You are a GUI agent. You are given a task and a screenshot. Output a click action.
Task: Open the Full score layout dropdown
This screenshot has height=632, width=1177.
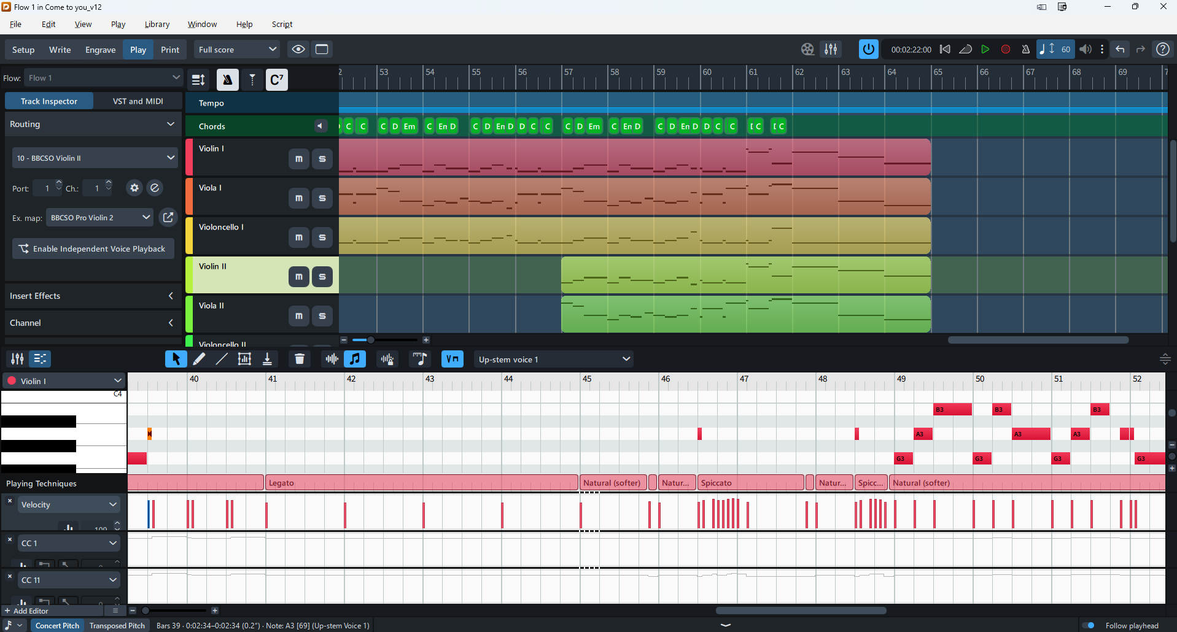click(x=237, y=49)
